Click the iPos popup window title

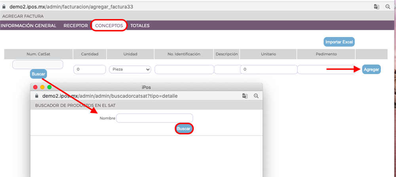(147, 87)
